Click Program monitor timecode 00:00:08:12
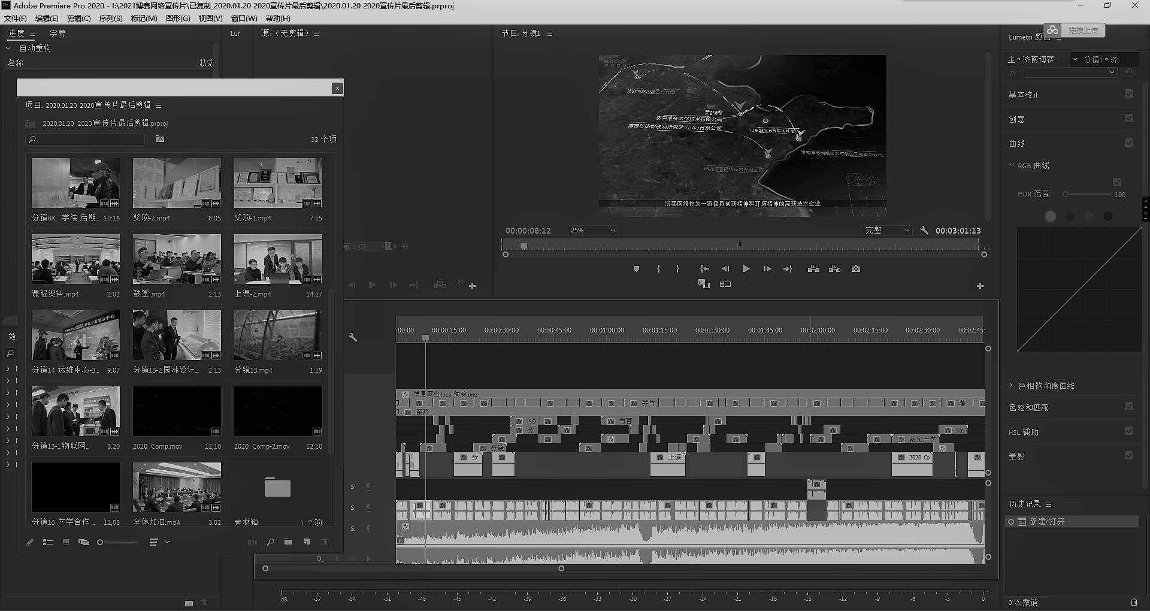Viewport: 1150px width, 611px height. pos(528,231)
